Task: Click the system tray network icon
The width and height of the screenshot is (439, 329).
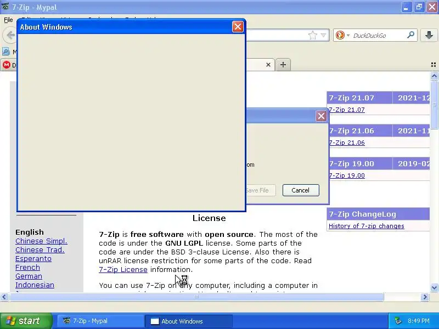Action: coord(398,321)
